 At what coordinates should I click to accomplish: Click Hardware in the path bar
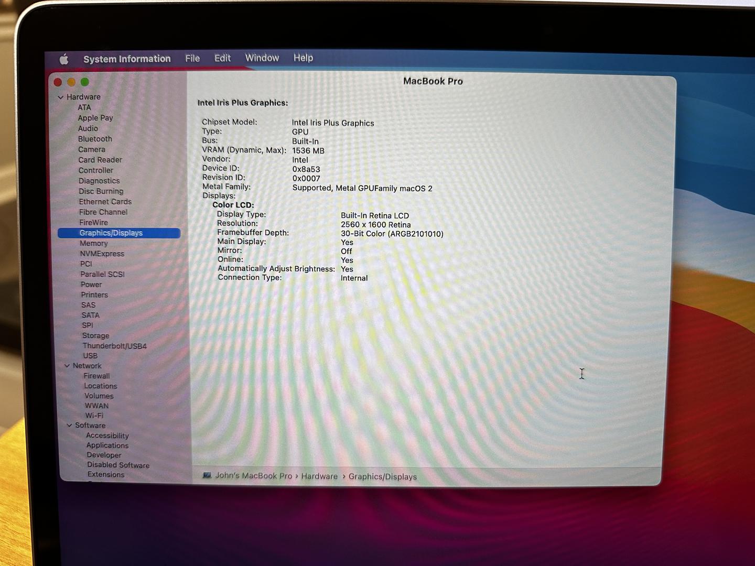pyautogui.click(x=319, y=476)
